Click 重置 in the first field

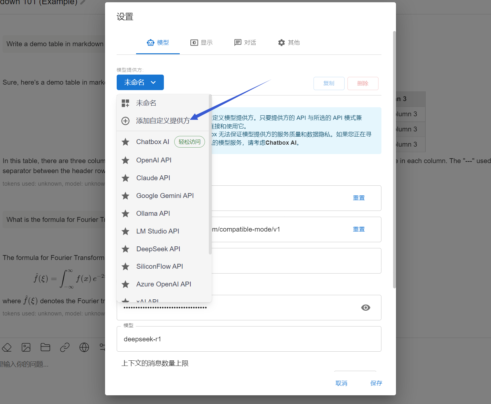tap(359, 198)
